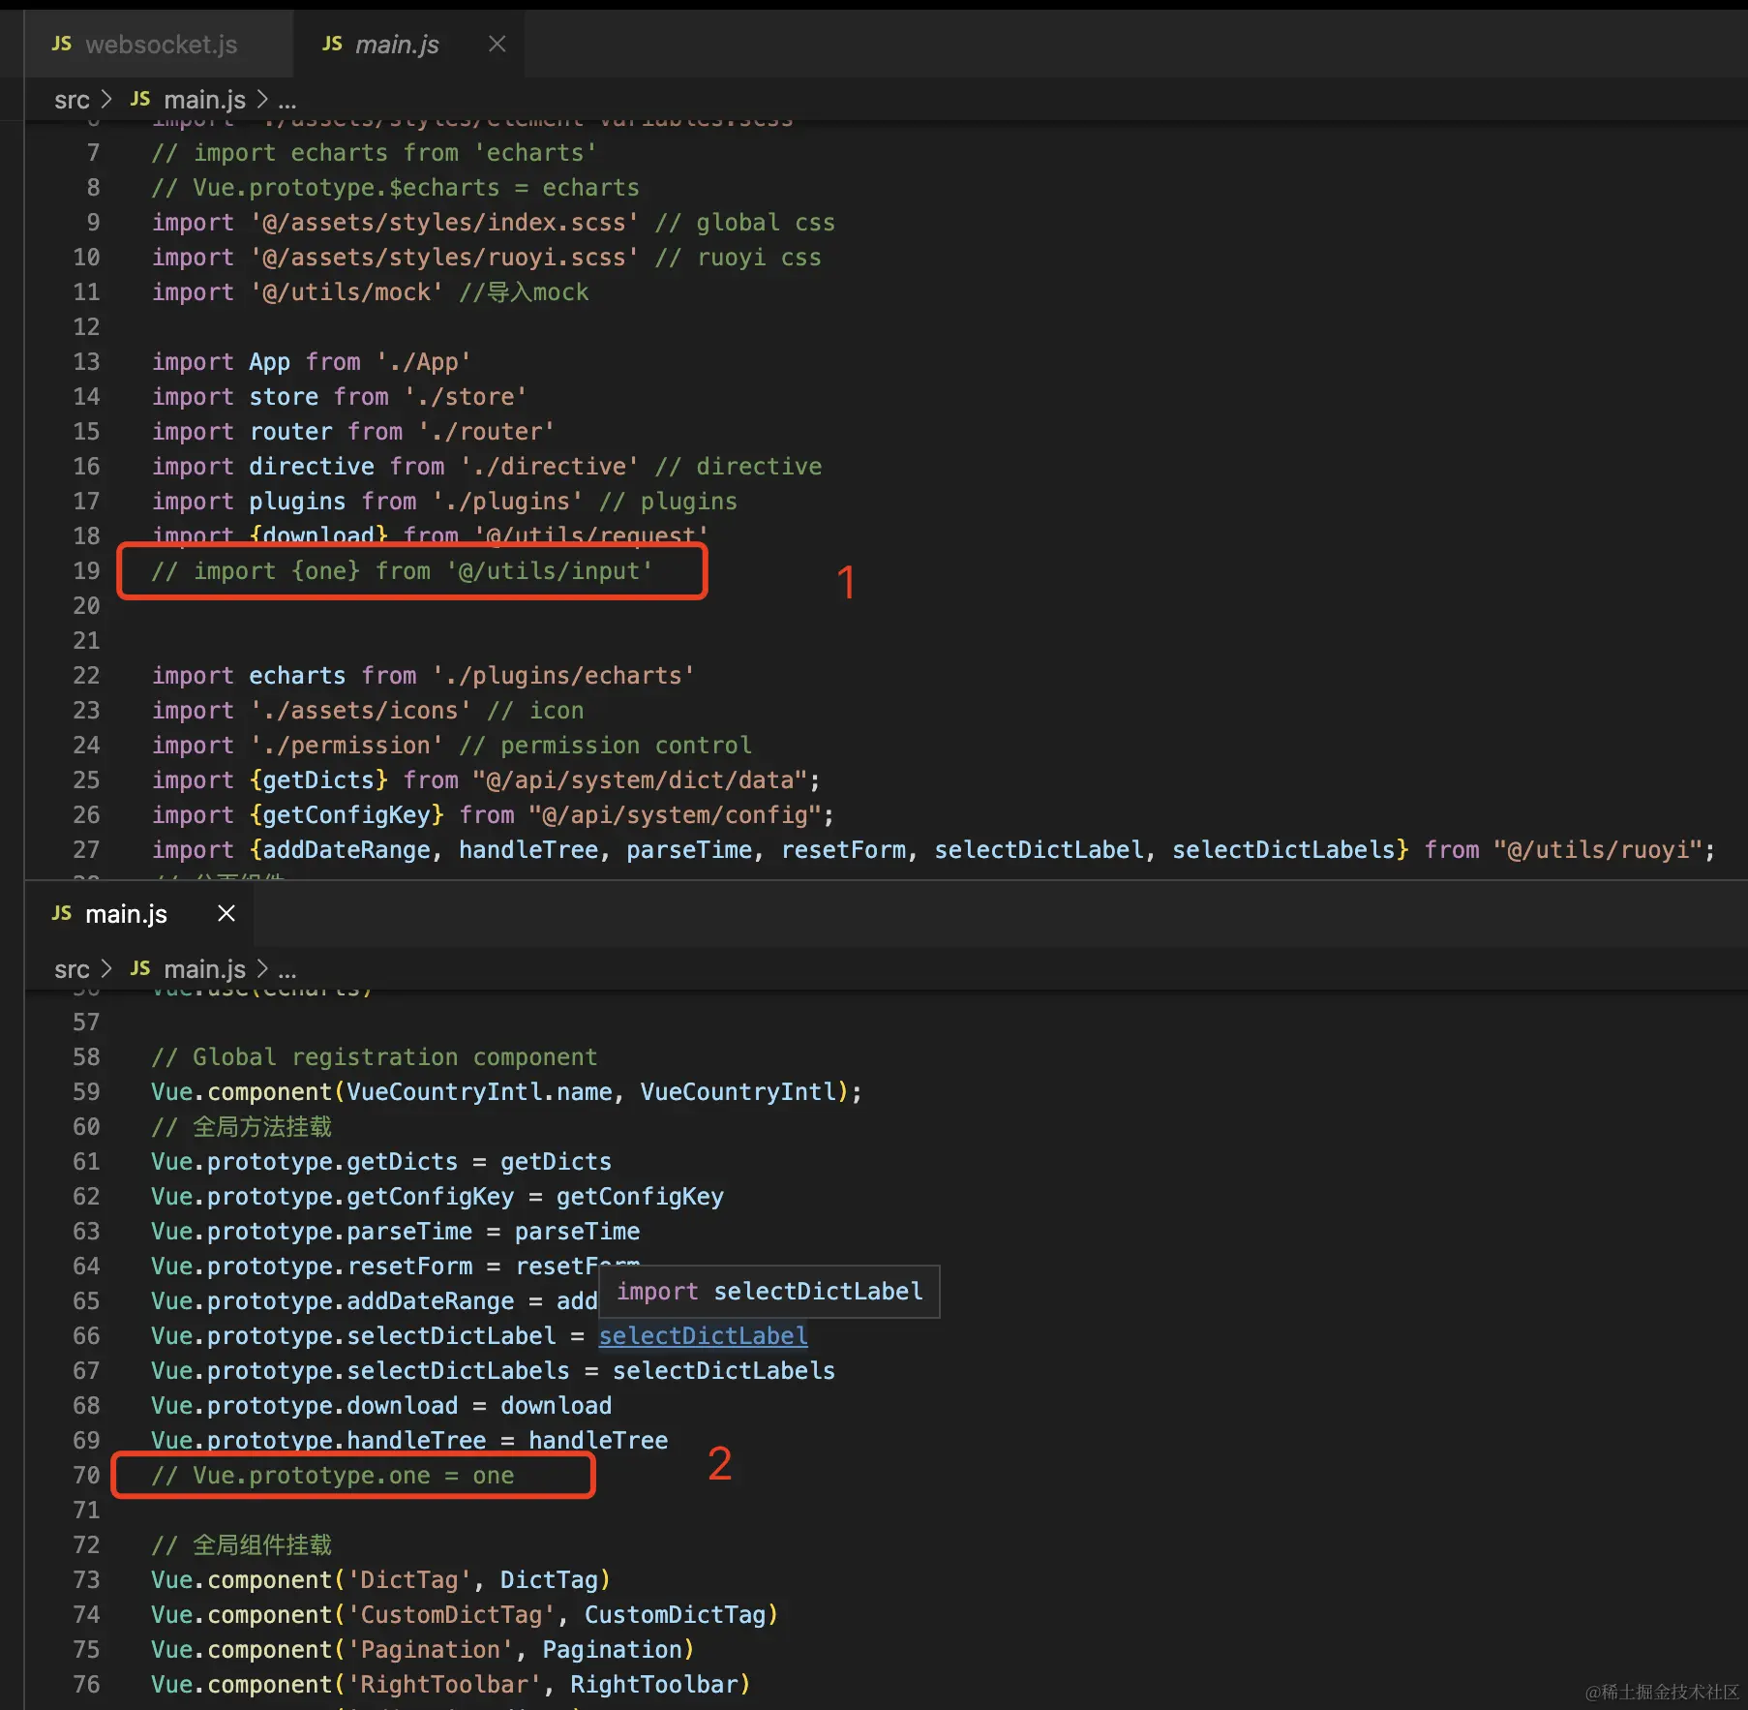Click the './directive' string on line 16
This screenshot has width=1748, height=1710.
tap(549, 467)
